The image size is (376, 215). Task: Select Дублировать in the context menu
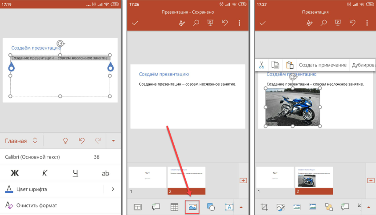pyautogui.click(x=363, y=65)
